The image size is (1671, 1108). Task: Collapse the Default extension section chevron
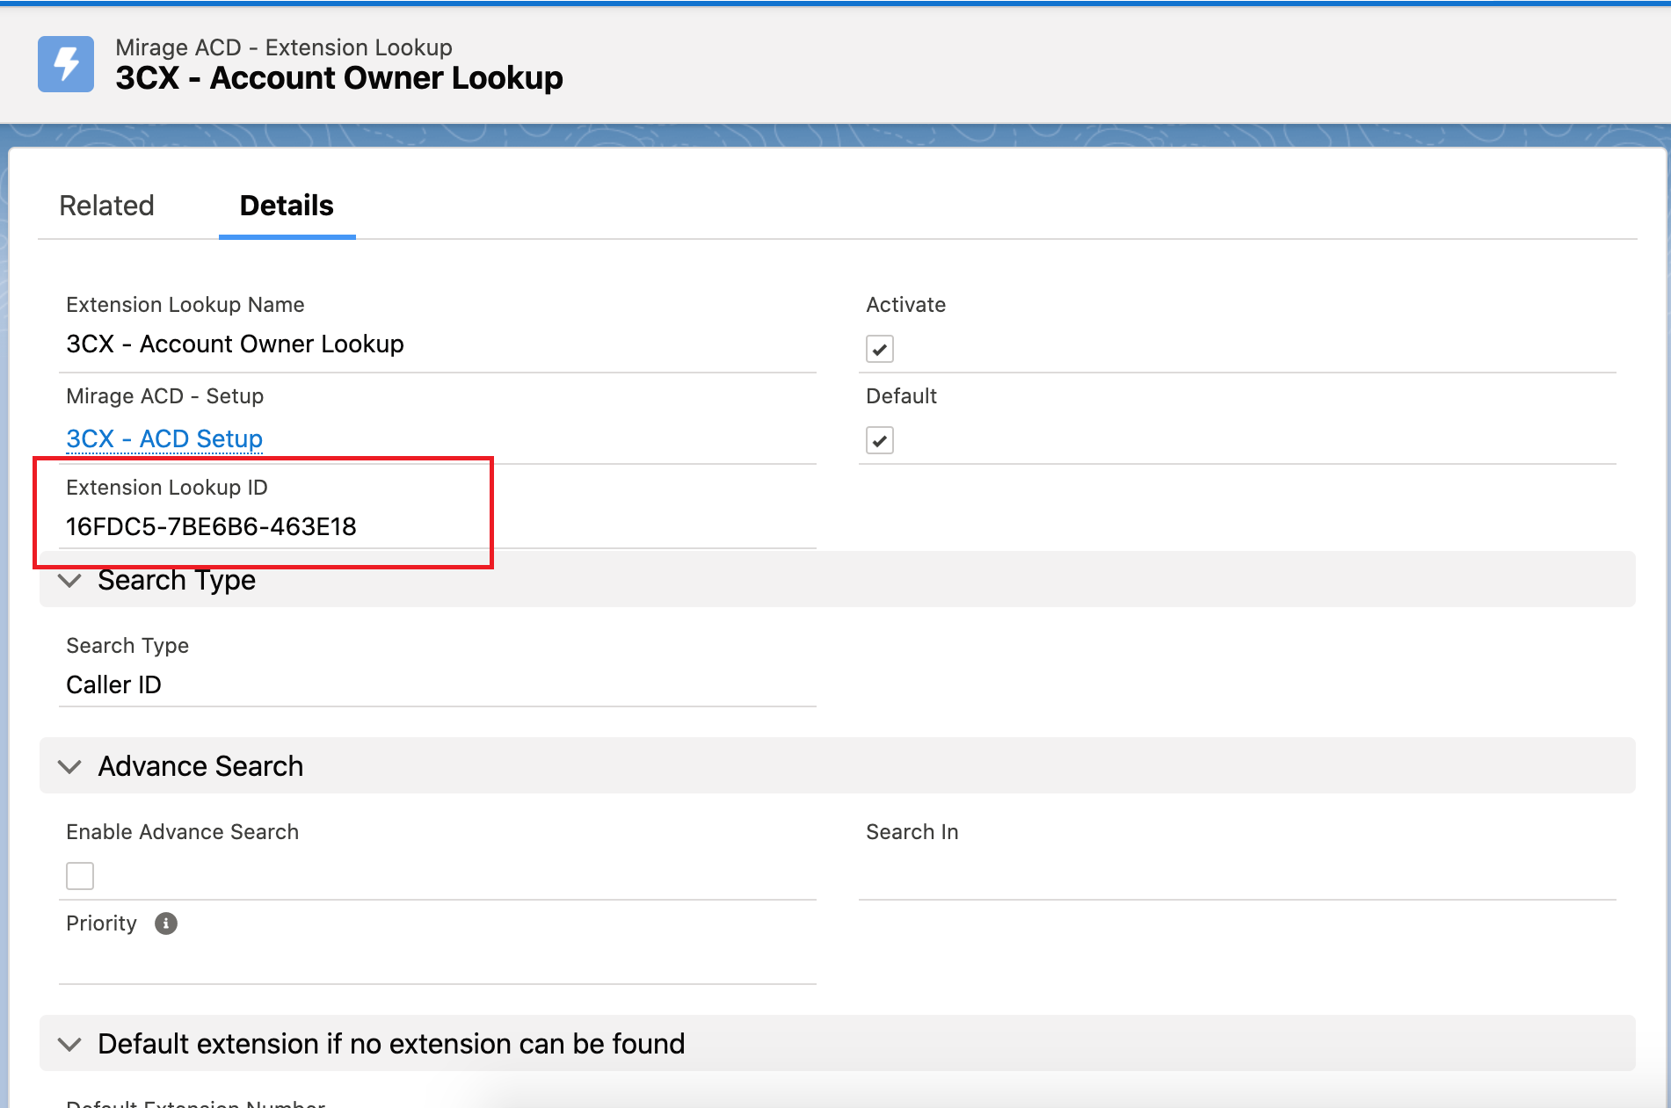pos(69,1044)
